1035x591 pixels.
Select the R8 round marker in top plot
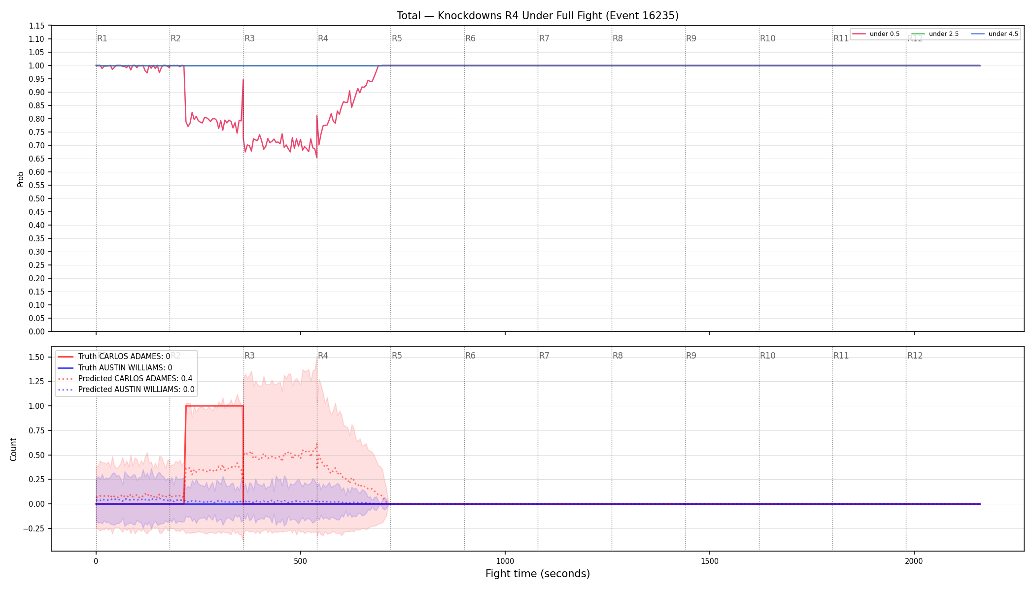pyautogui.click(x=618, y=38)
